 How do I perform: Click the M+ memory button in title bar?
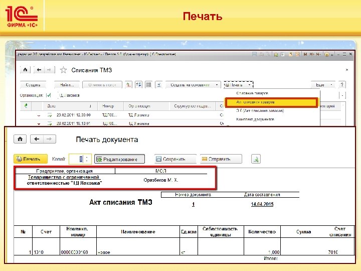pos(312,54)
